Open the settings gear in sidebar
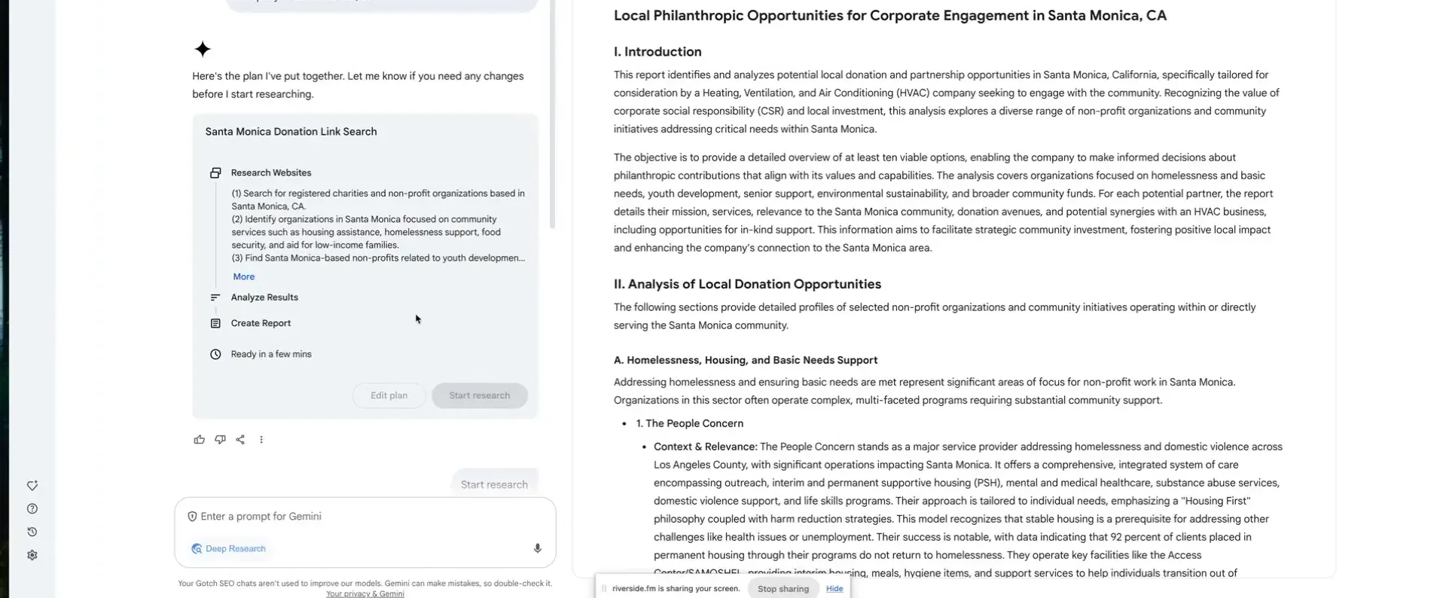The image size is (1446, 598). 32,555
